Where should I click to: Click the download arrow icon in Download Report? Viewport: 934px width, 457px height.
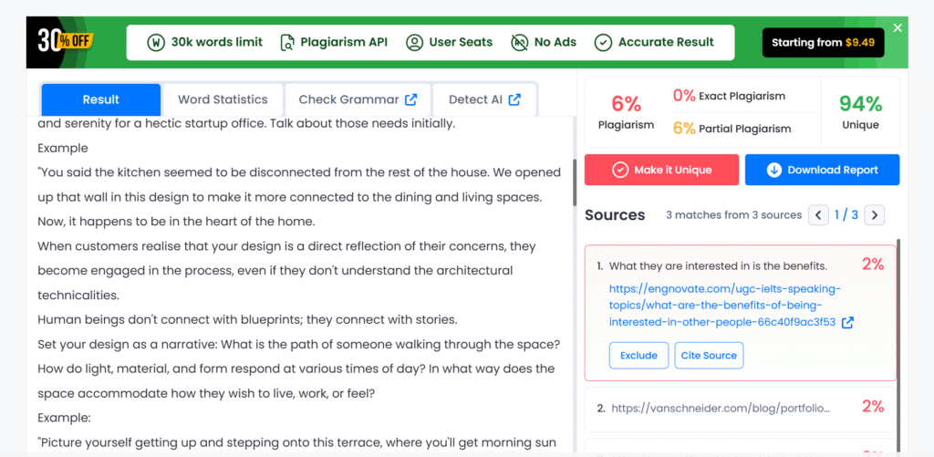click(x=774, y=170)
